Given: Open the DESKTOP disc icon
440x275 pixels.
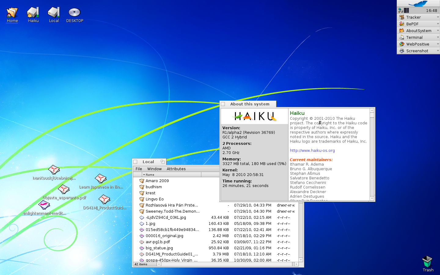Looking at the screenshot, I should [75, 13].
